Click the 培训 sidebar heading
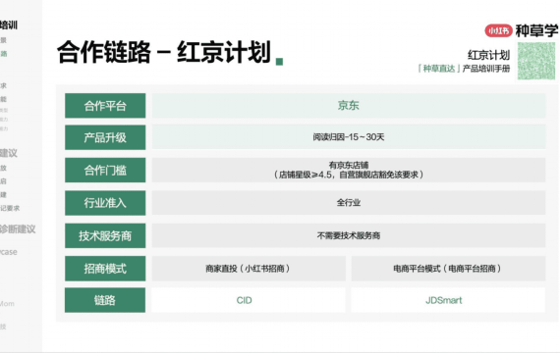 pyautogui.click(x=9, y=25)
